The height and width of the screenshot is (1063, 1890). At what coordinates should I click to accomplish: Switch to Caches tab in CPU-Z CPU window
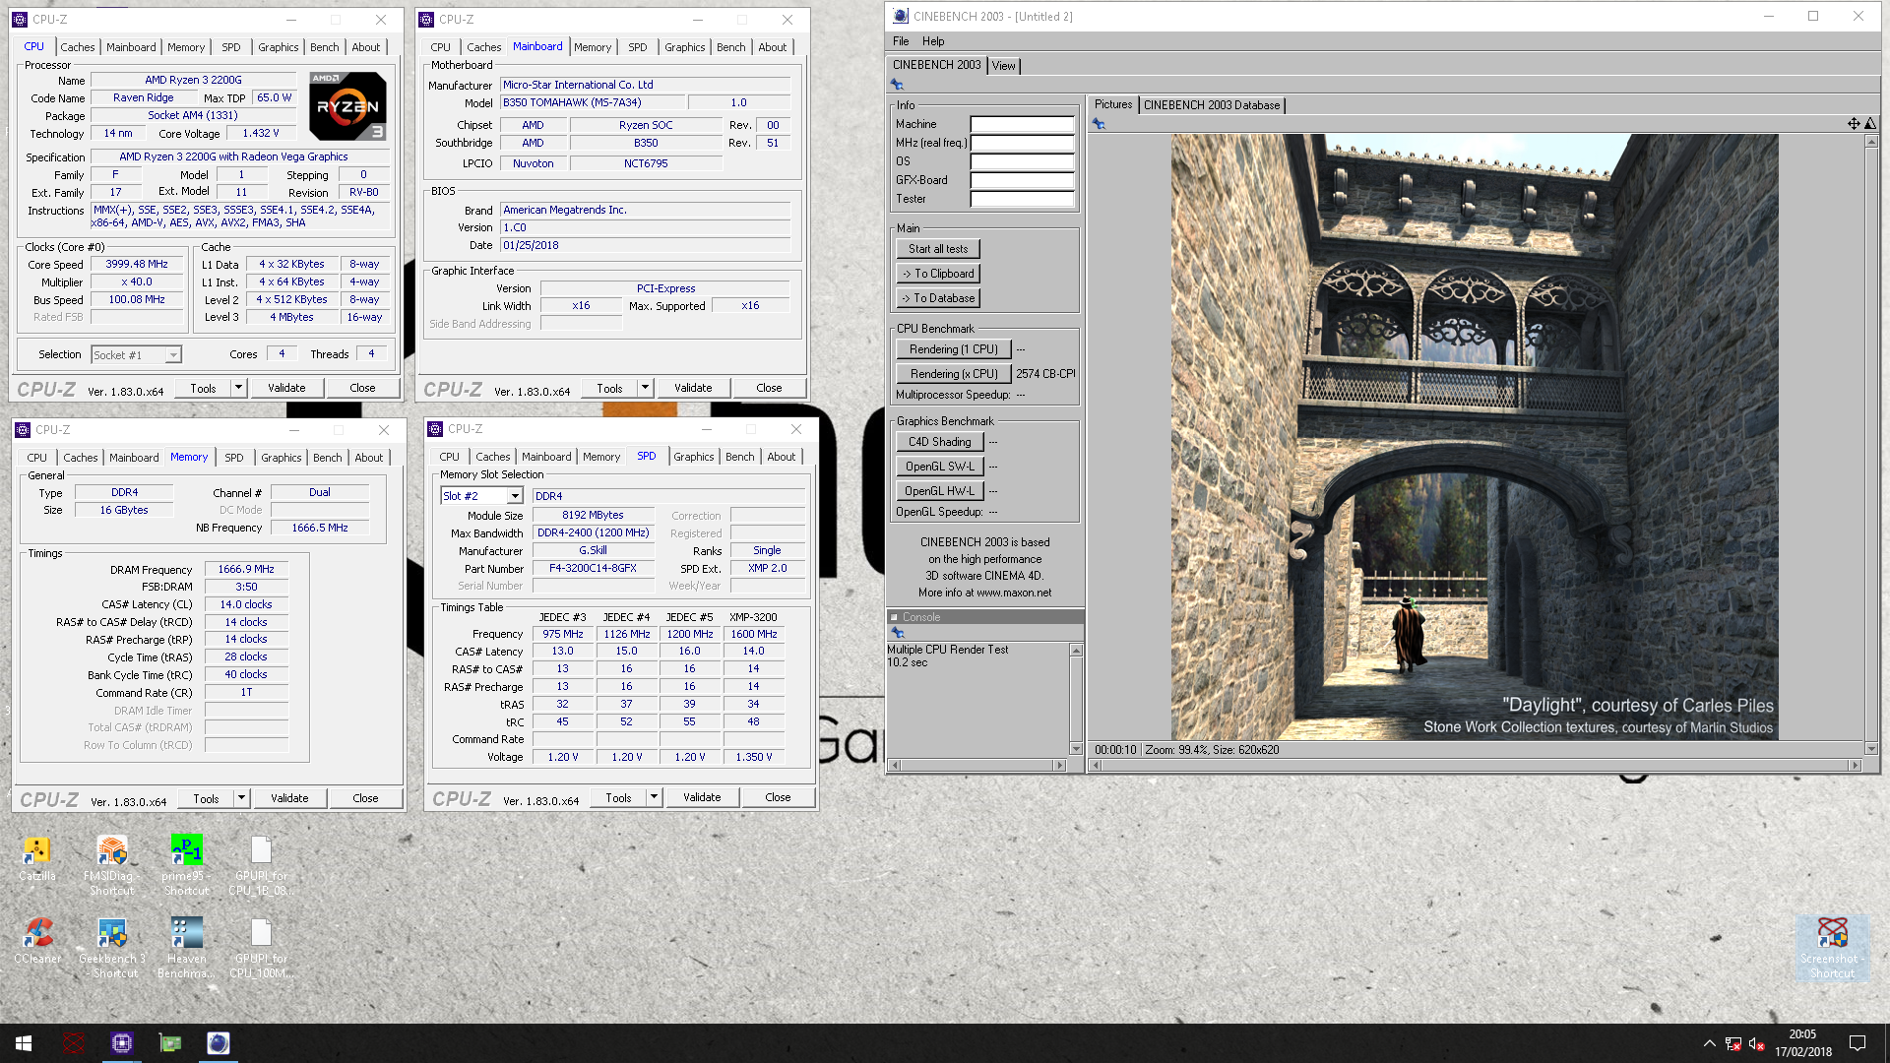(x=77, y=47)
